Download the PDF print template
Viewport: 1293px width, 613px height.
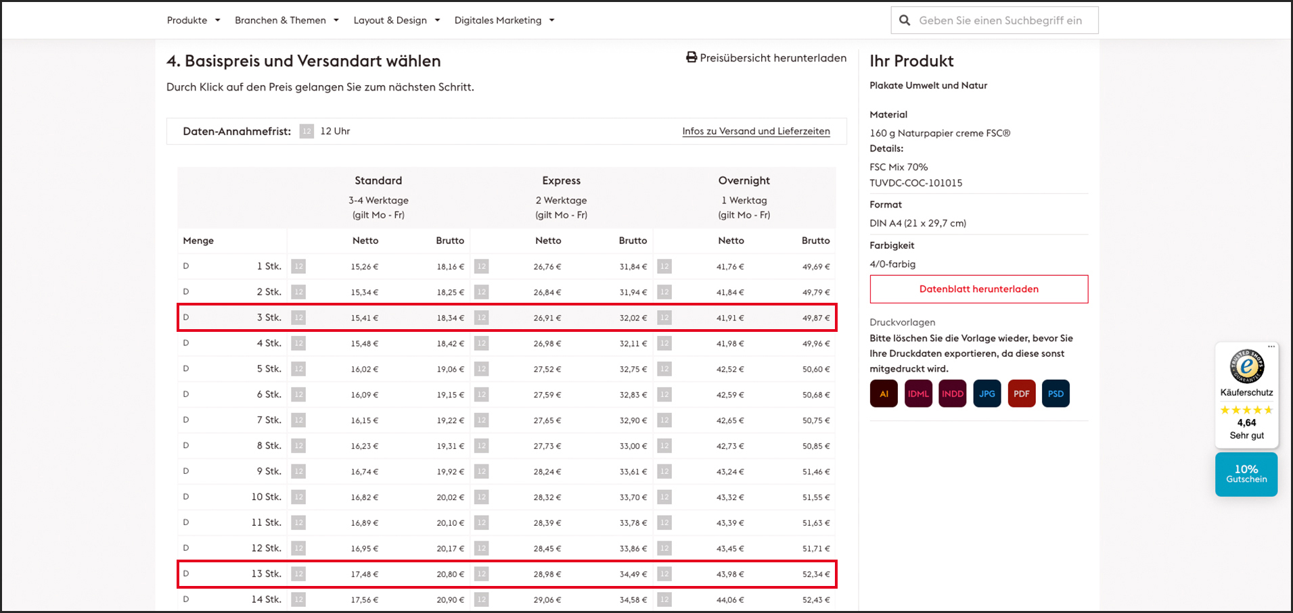(1021, 394)
